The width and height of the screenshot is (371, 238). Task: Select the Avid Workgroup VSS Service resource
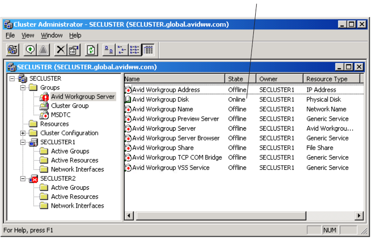click(171, 167)
